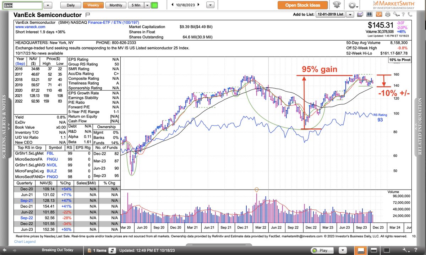The height and width of the screenshot is (255, 426).
Task: Click the flag icon next to VanEck Semiconductor
Action: tap(88, 15)
